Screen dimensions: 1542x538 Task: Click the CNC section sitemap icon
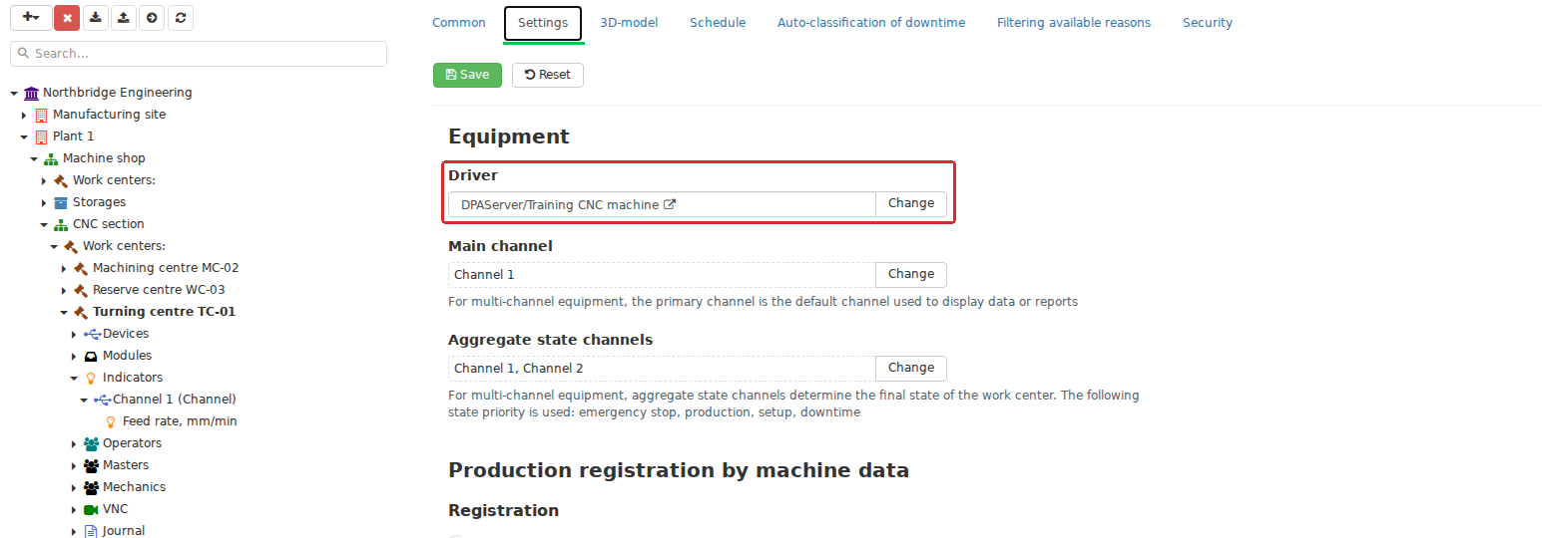61,224
